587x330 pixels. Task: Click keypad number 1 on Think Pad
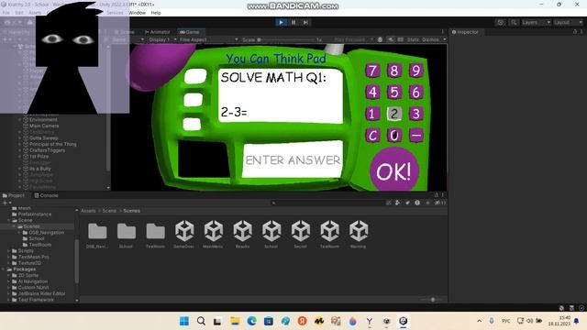pyautogui.click(x=372, y=114)
